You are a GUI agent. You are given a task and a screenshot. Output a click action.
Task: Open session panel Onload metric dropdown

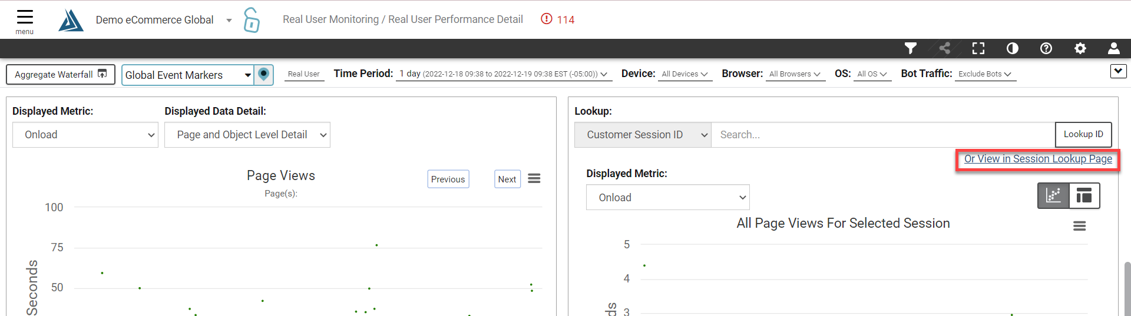[x=668, y=197]
